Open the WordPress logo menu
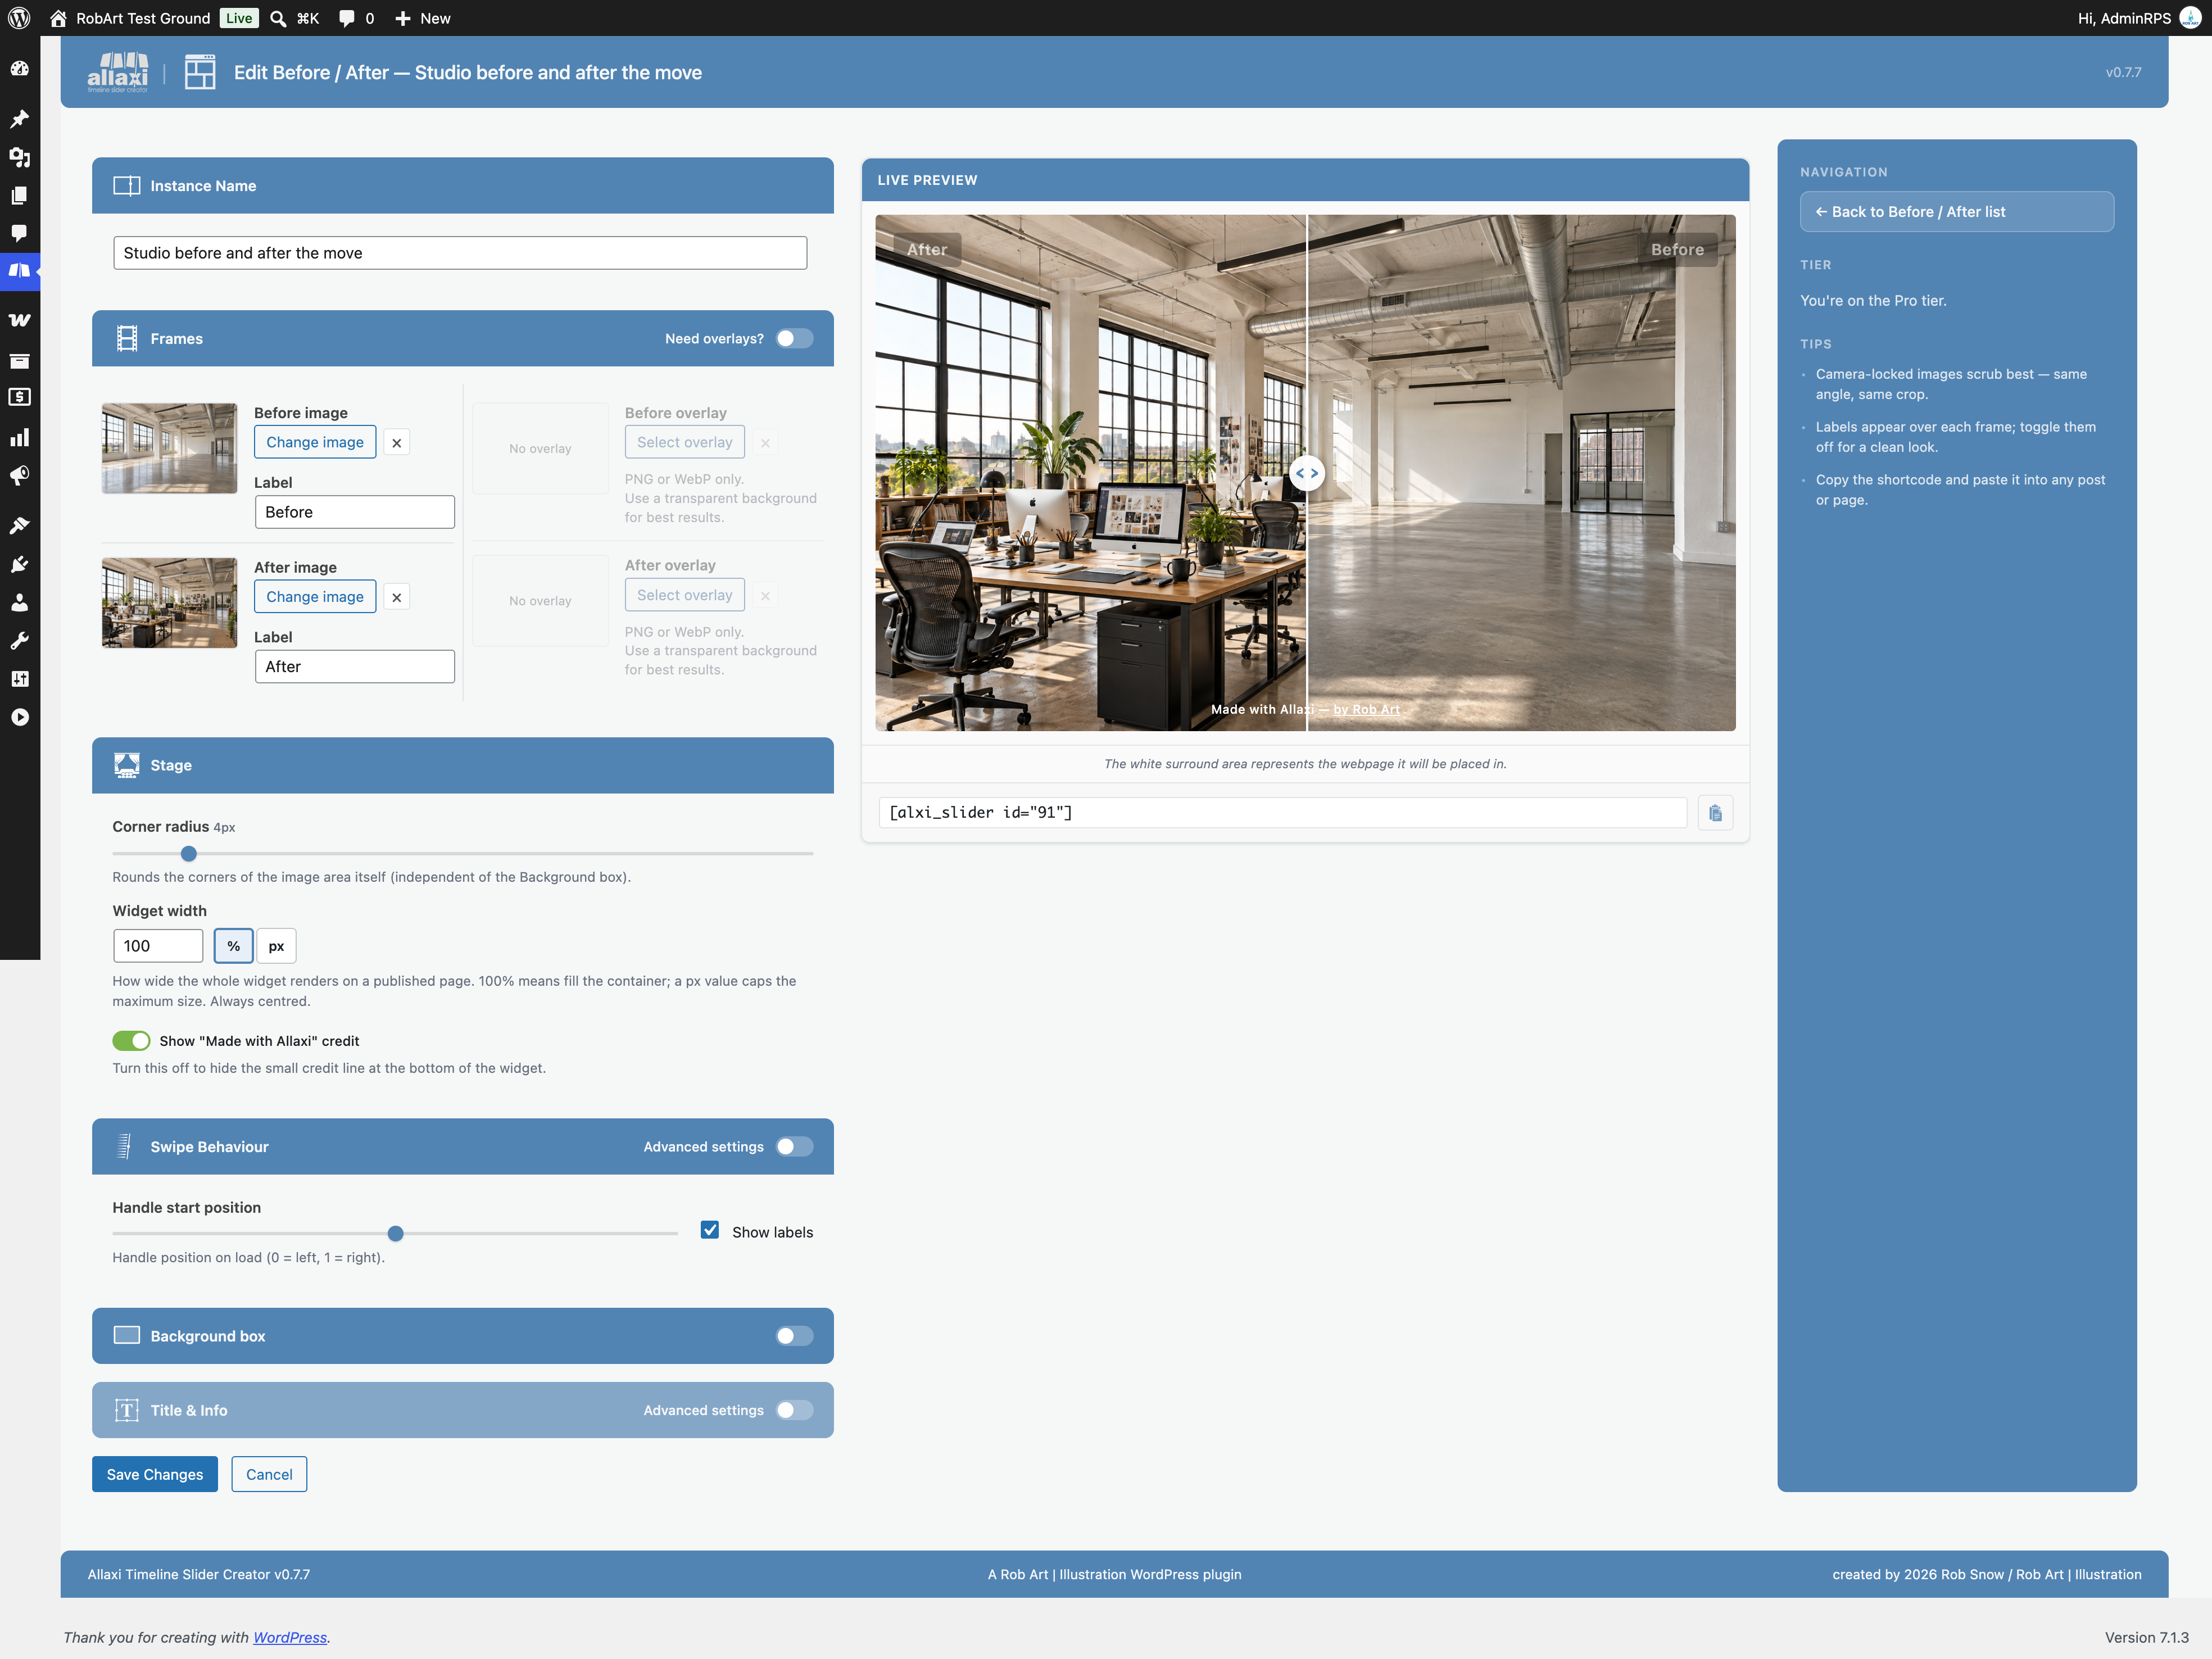Viewport: 2212px width, 1659px height. (19, 18)
